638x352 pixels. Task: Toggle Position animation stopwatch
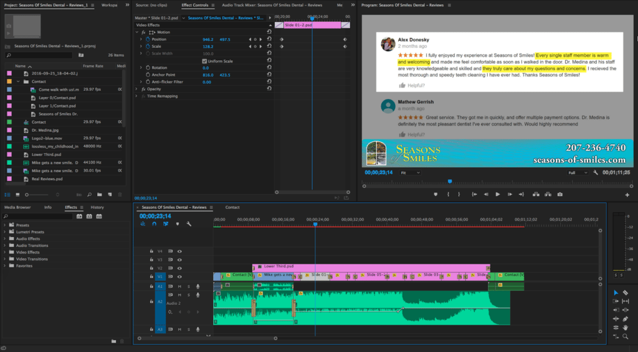[148, 39]
